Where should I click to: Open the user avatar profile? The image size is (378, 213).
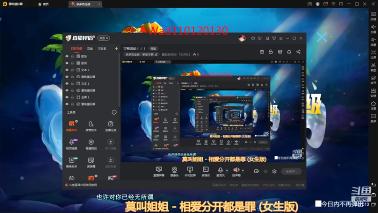(x=242, y=38)
